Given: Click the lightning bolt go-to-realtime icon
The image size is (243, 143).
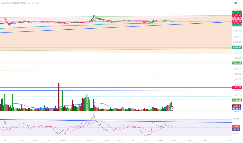Looking at the screenshot, I should tap(172, 109).
